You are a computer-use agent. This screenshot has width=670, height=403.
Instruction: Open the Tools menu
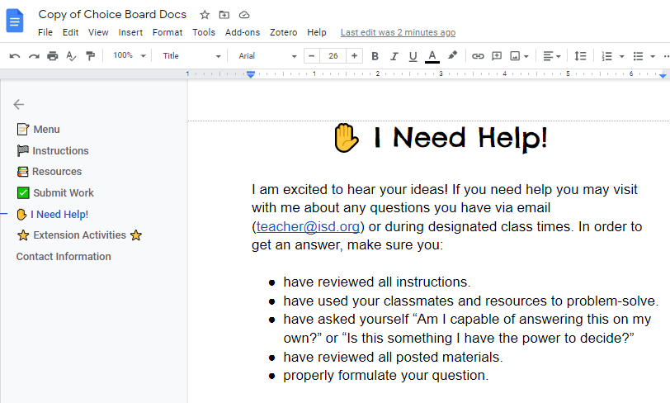coord(203,32)
